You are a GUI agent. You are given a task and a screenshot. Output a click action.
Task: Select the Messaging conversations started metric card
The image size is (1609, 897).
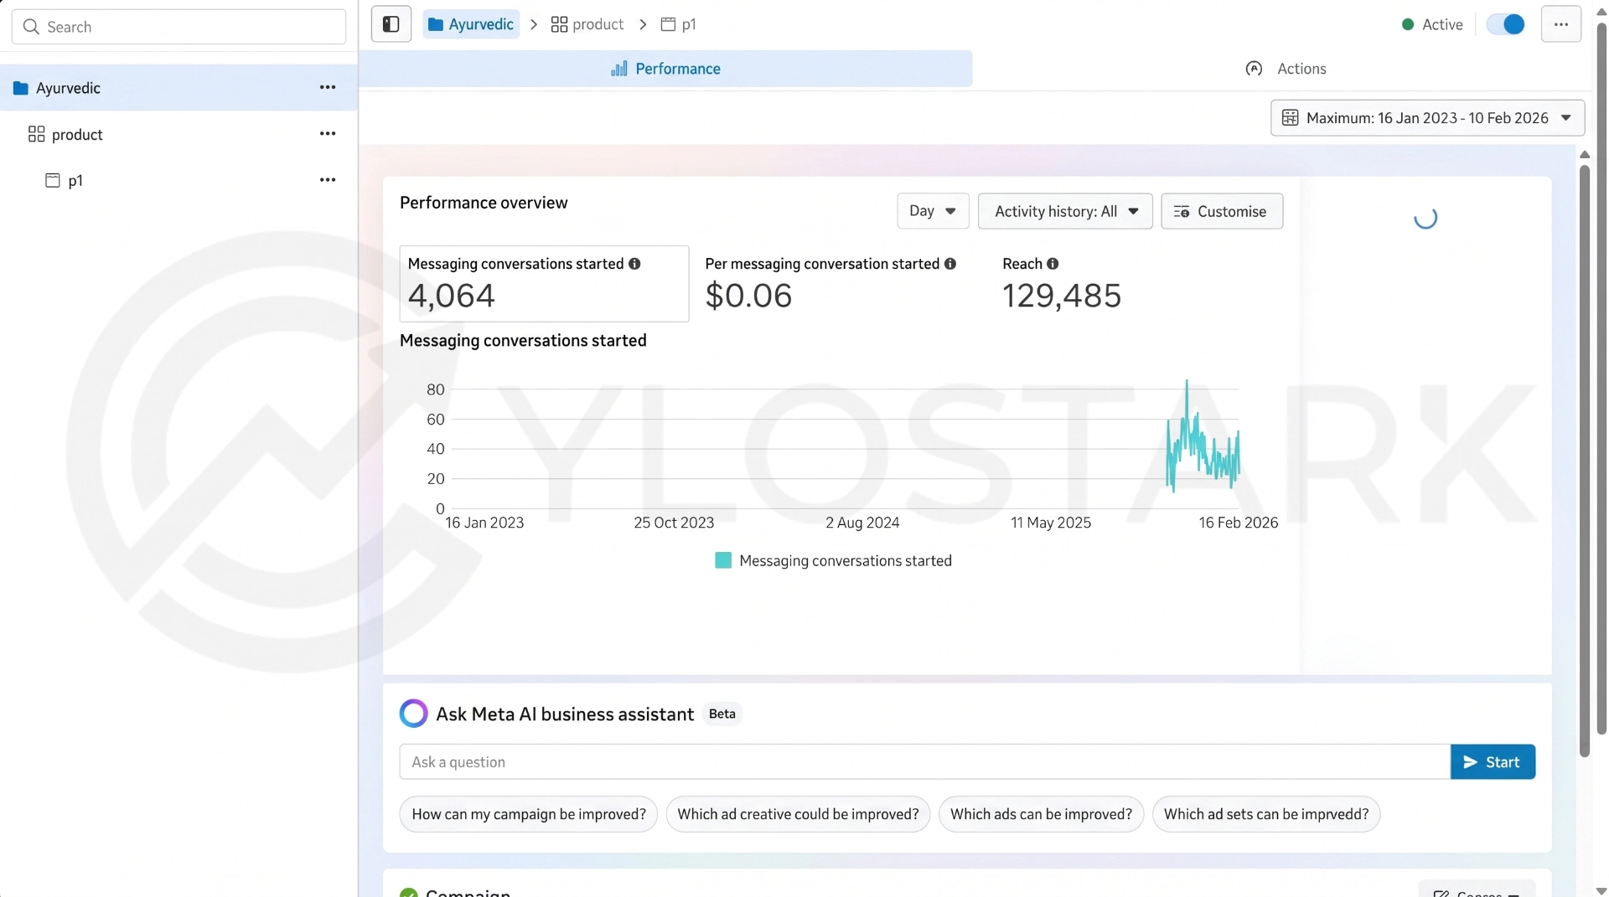[544, 283]
